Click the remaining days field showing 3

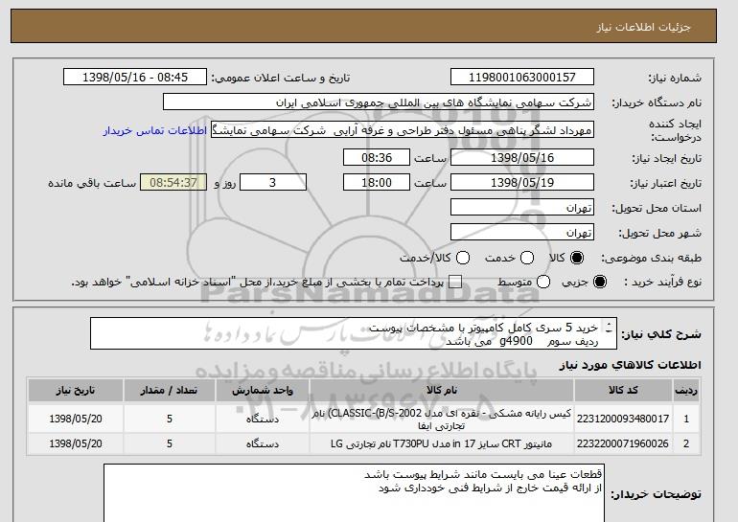click(273, 183)
